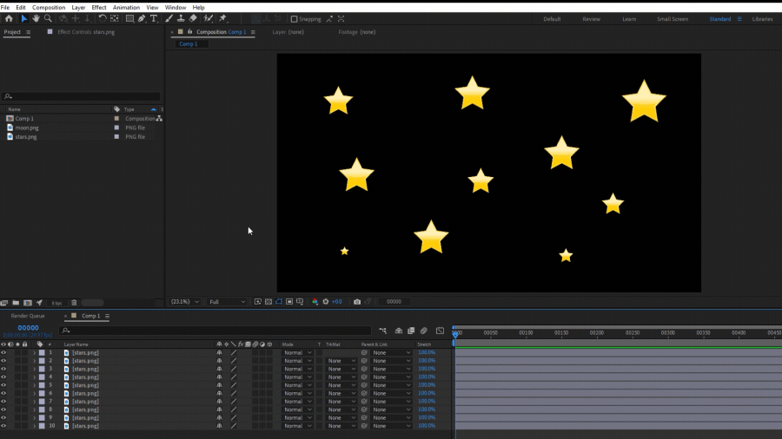
Task: Open the File menu
Action: [x=5, y=8]
